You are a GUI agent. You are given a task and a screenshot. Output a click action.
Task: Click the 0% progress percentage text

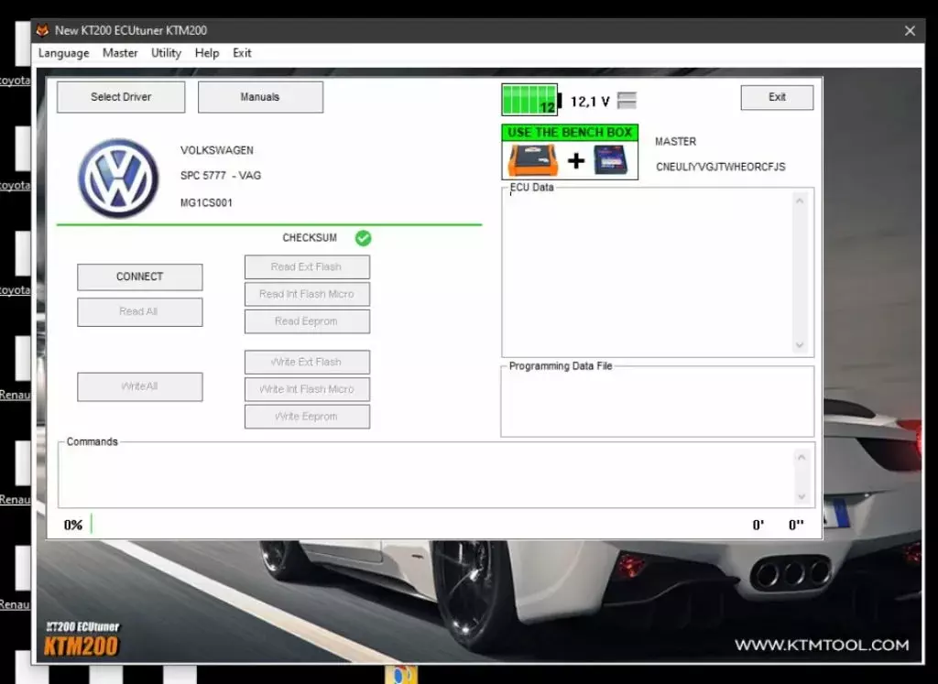tap(73, 525)
